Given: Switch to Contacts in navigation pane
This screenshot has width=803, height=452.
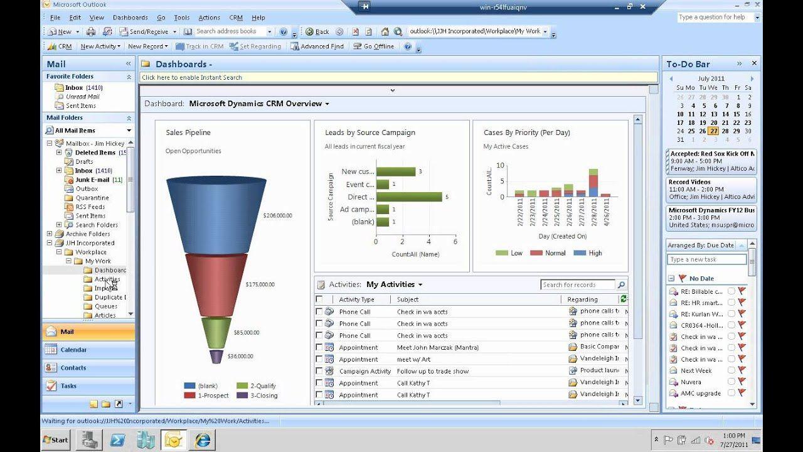Looking at the screenshot, I should pos(88,368).
